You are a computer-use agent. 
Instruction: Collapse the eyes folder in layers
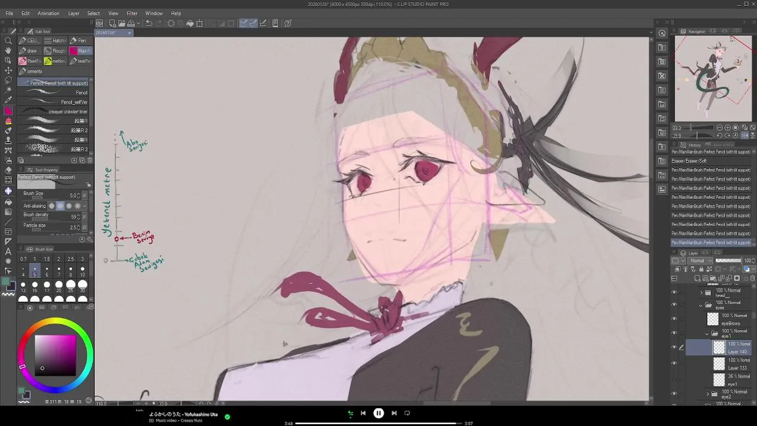701,305
